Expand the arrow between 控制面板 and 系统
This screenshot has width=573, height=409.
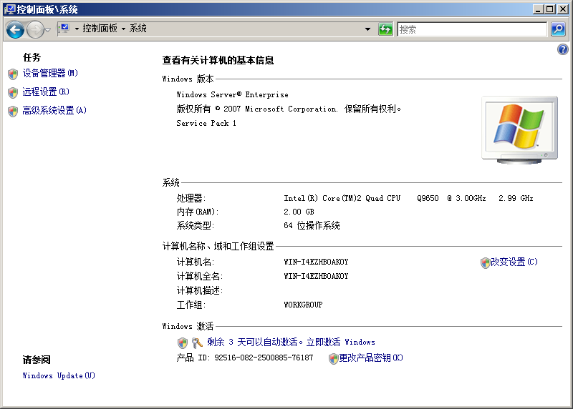point(123,29)
